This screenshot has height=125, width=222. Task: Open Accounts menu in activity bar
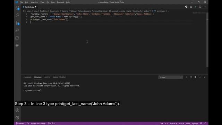[x=17, y=110]
